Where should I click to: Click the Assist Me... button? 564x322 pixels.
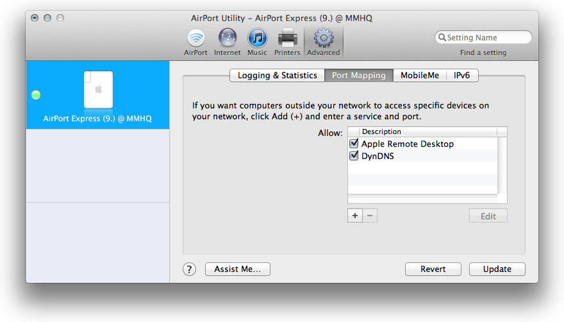[237, 269]
